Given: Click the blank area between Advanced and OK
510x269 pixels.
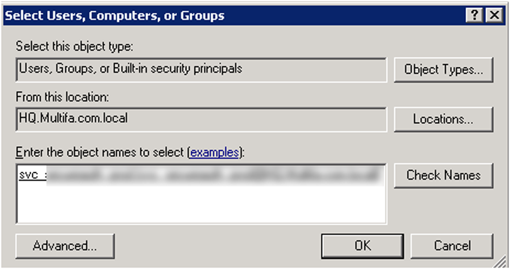Looking at the screenshot, I should 217,246.
